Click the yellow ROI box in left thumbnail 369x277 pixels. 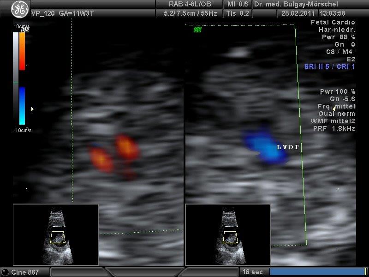(58, 237)
